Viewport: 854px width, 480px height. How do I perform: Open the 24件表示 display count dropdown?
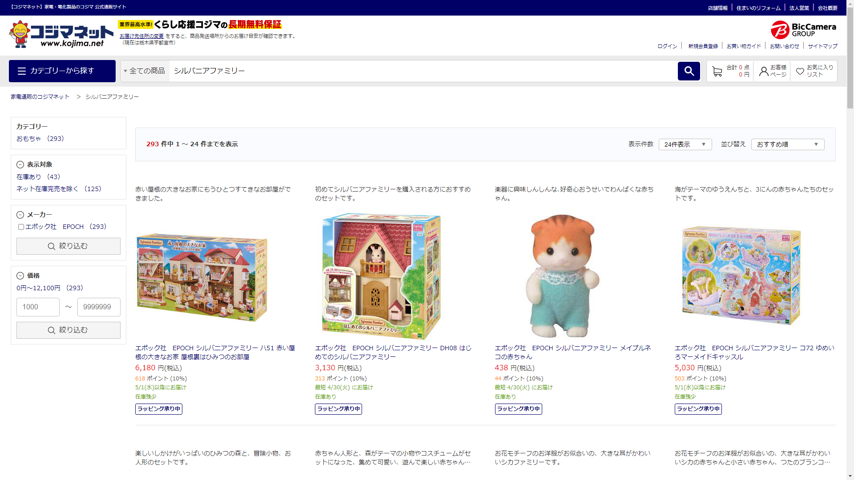pyautogui.click(x=685, y=144)
